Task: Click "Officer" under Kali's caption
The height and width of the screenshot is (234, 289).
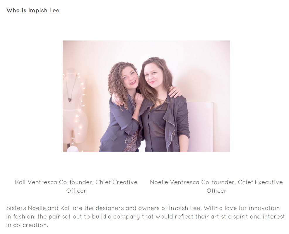Action: tap(76, 191)
